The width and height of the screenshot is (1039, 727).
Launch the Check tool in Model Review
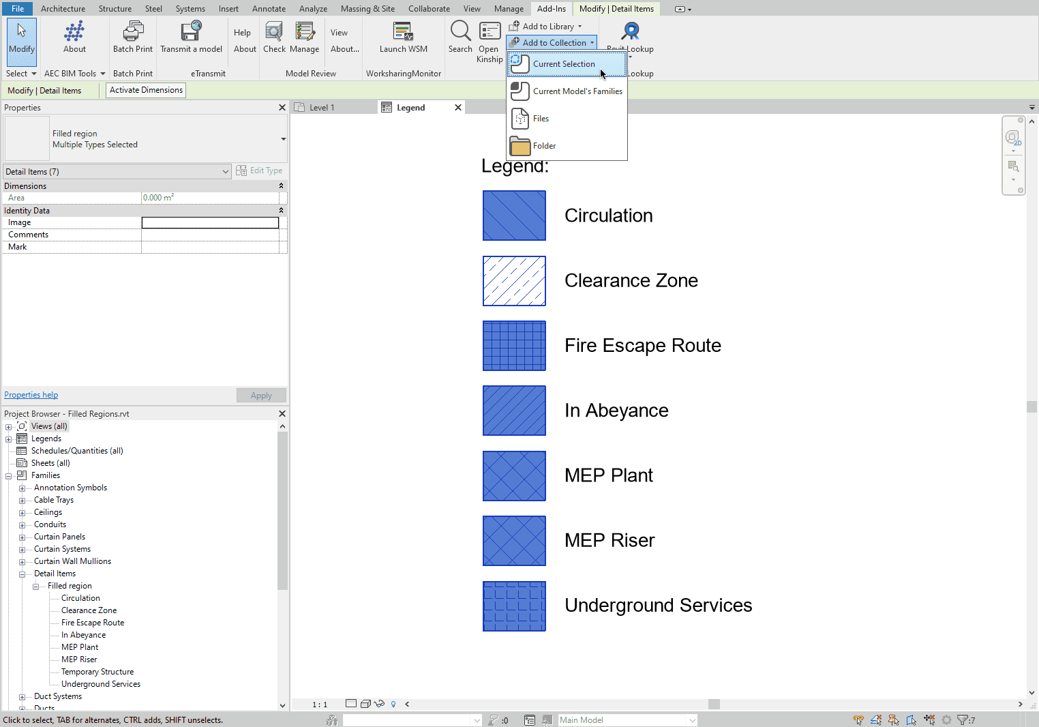tap(273, 35)
